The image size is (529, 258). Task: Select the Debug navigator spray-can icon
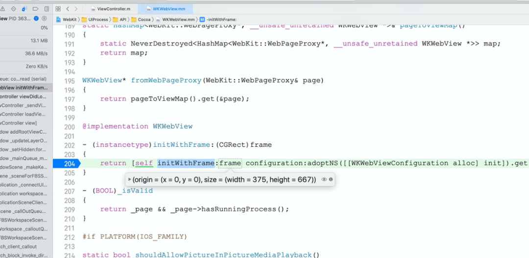(24, 9)
